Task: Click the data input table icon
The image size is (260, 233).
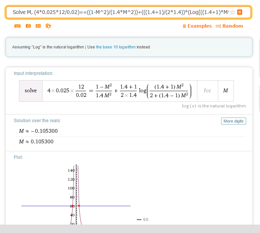Action: pos(38,26)
